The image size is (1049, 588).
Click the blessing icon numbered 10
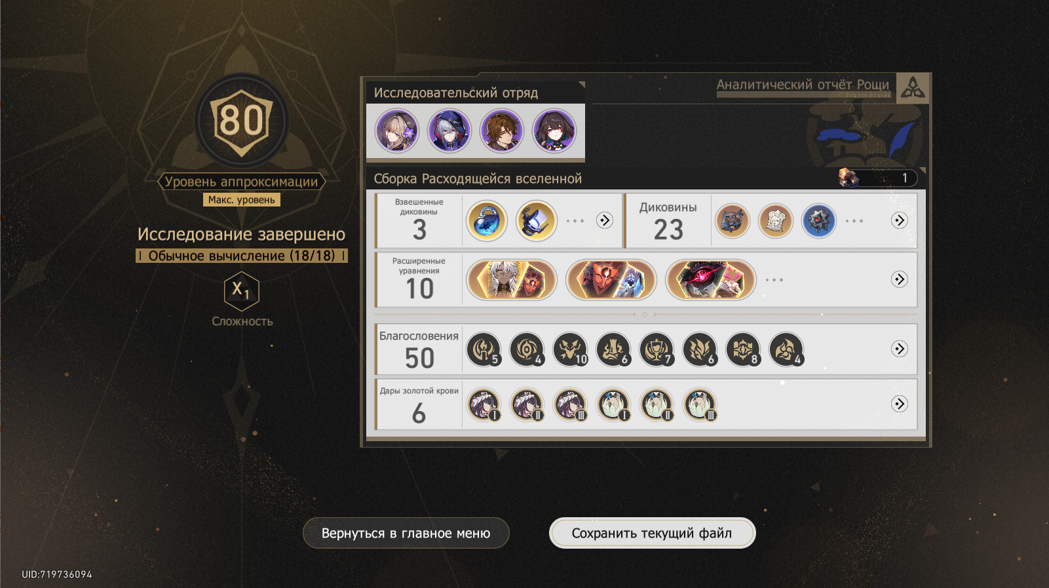[x=570, y=349]
